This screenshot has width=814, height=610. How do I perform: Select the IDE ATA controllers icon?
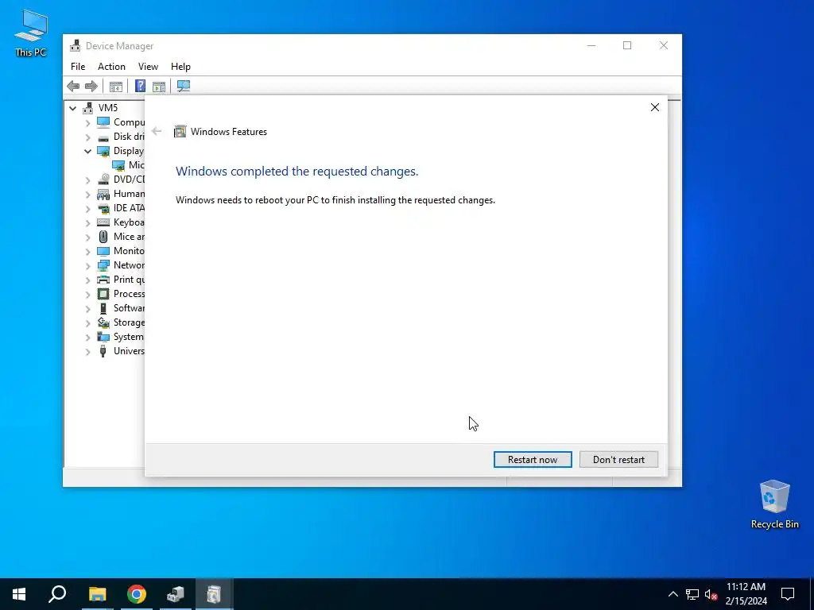(x=103, y=208)
